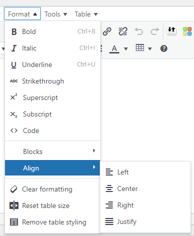Toggle Bold in Format menu

(53, 31)
